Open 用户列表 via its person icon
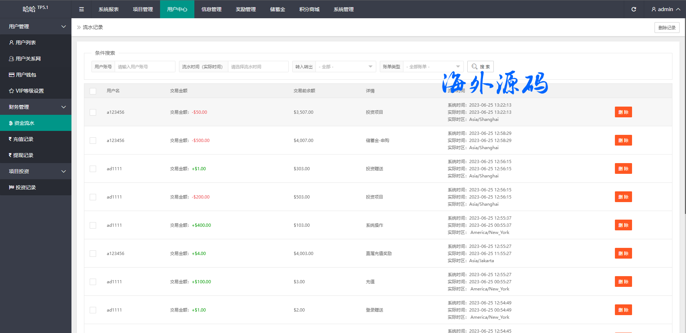Viewport: 686px width, 333px height. click(11, 43)
